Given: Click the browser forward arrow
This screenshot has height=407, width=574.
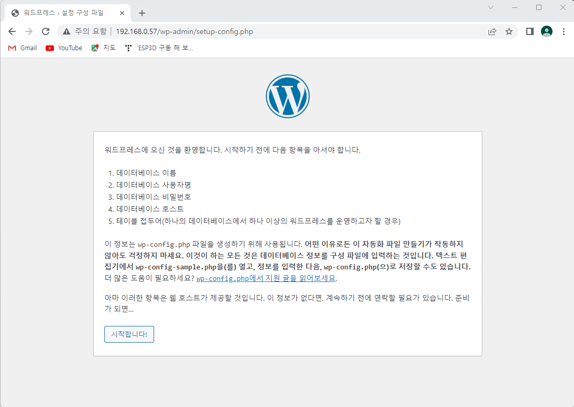Looking at the screenshot, I should tap(29, 31).
